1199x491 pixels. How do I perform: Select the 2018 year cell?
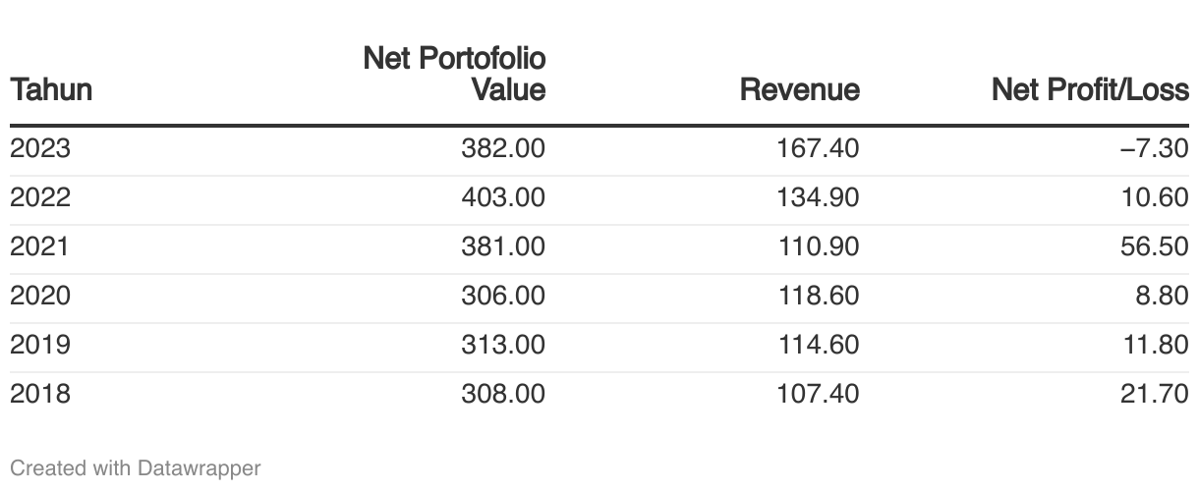coord(40,395)
